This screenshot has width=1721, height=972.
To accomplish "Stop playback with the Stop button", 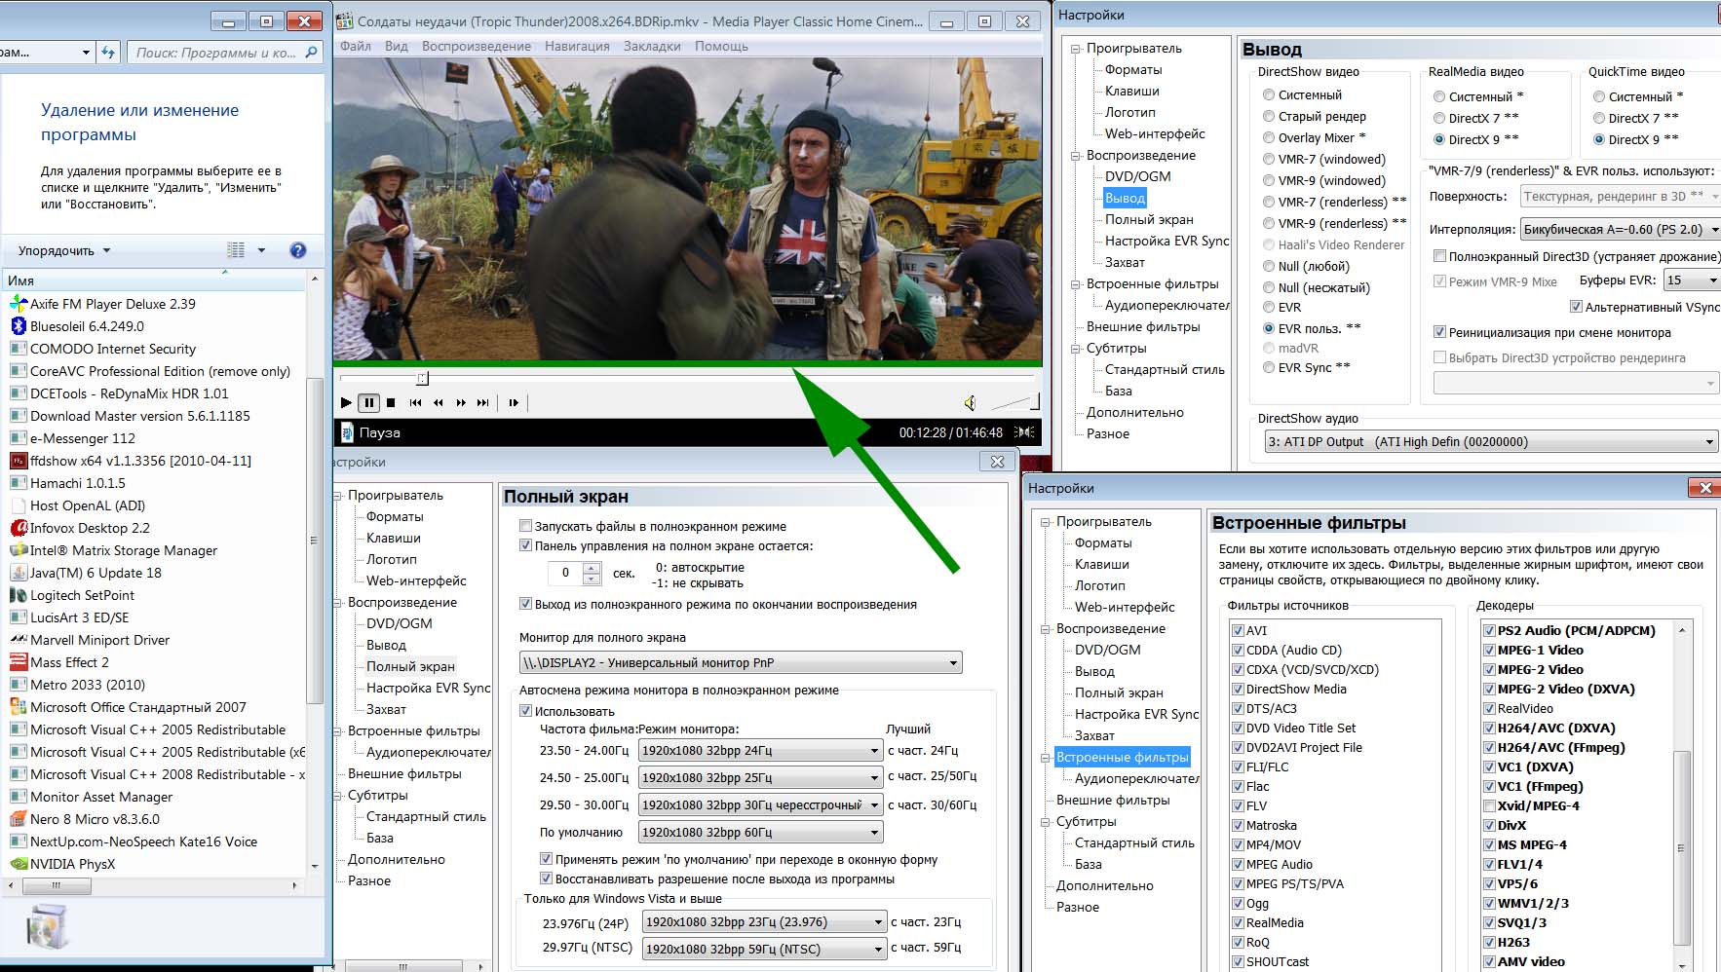I will point(391,402).
